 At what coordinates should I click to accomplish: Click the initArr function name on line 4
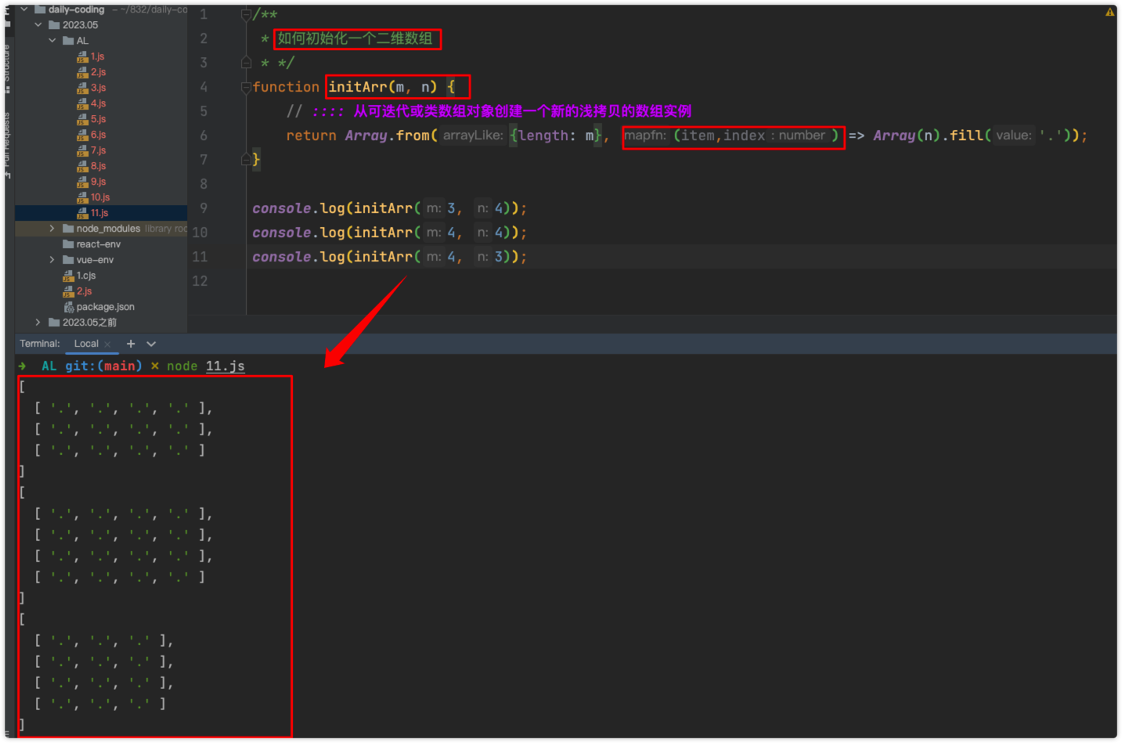tap(357, 87)
